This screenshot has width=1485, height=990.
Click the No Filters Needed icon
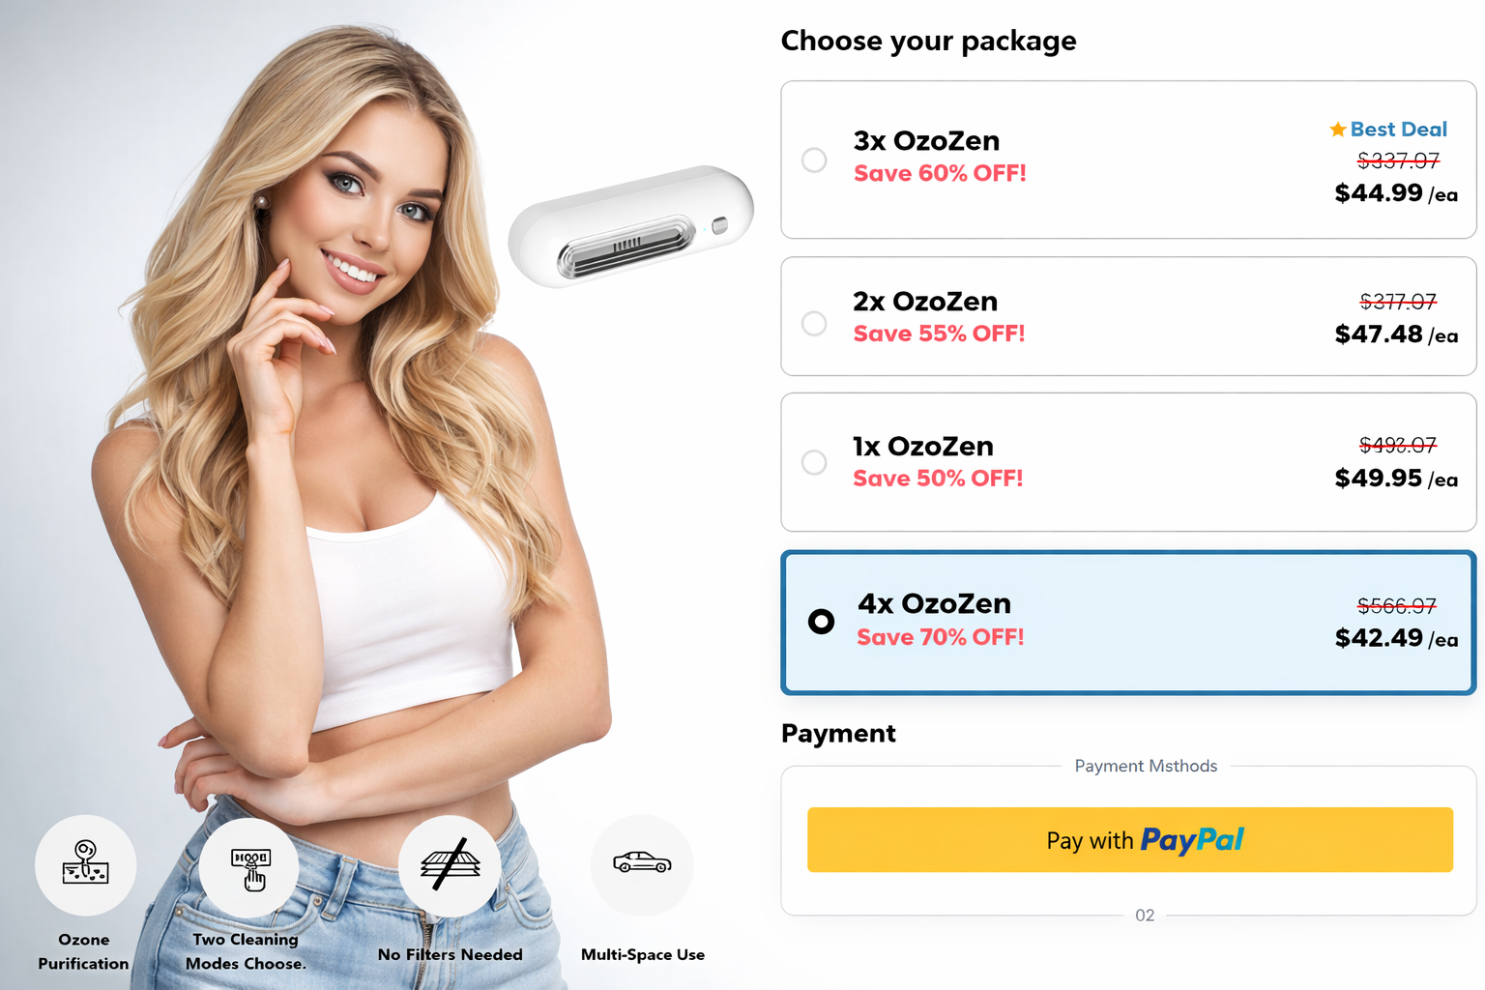(x=451, y=865)
